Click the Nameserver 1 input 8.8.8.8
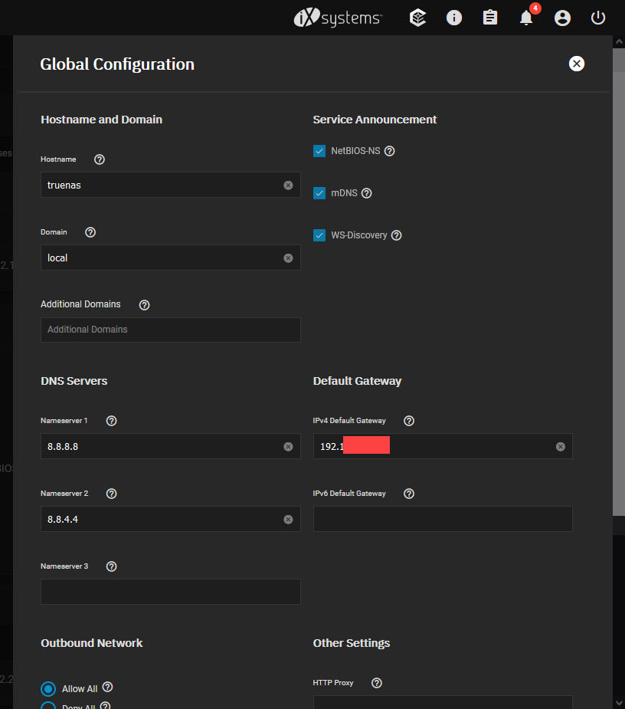 pos(170,446)
